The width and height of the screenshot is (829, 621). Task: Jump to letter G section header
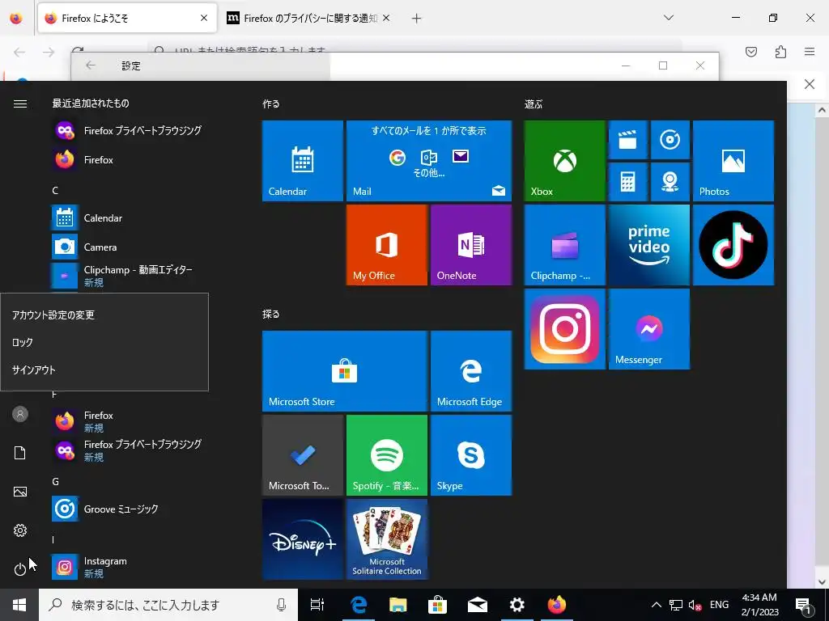click(x=55, y=482)
